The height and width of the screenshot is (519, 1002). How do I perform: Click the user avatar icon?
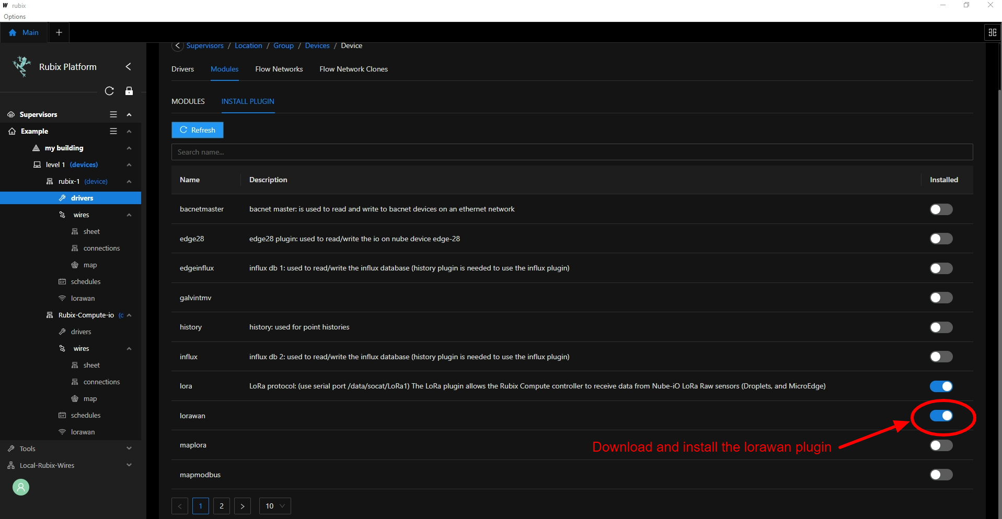tap(21, 487)
